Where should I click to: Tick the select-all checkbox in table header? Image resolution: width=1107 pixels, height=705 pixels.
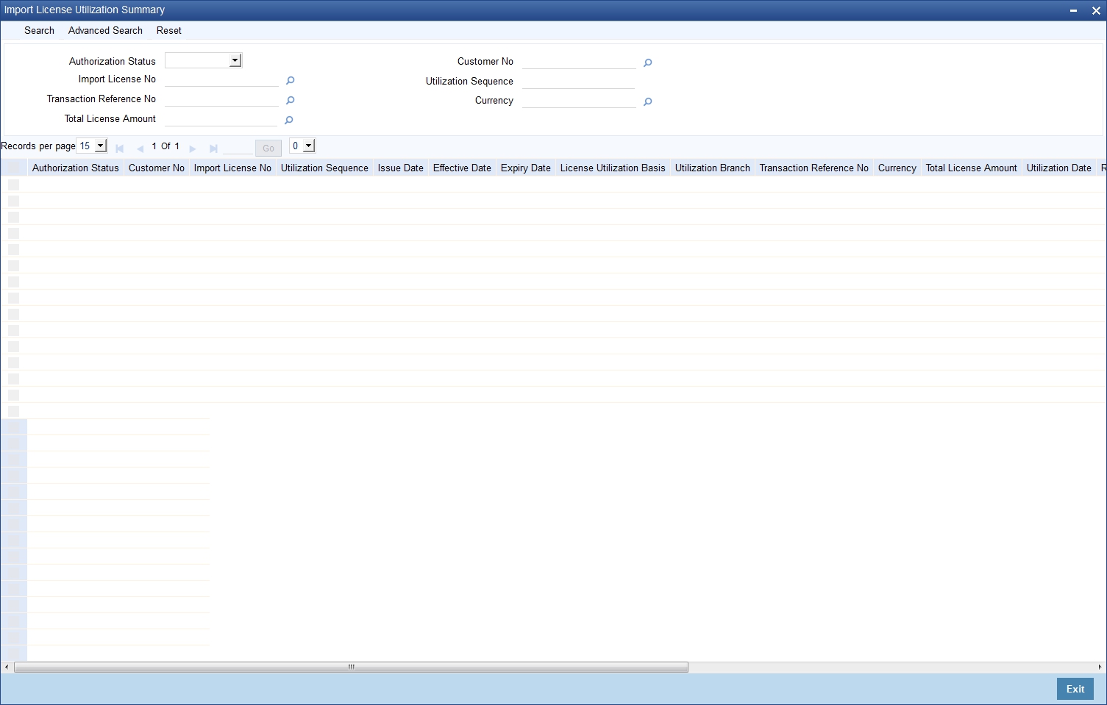[13, 168]
